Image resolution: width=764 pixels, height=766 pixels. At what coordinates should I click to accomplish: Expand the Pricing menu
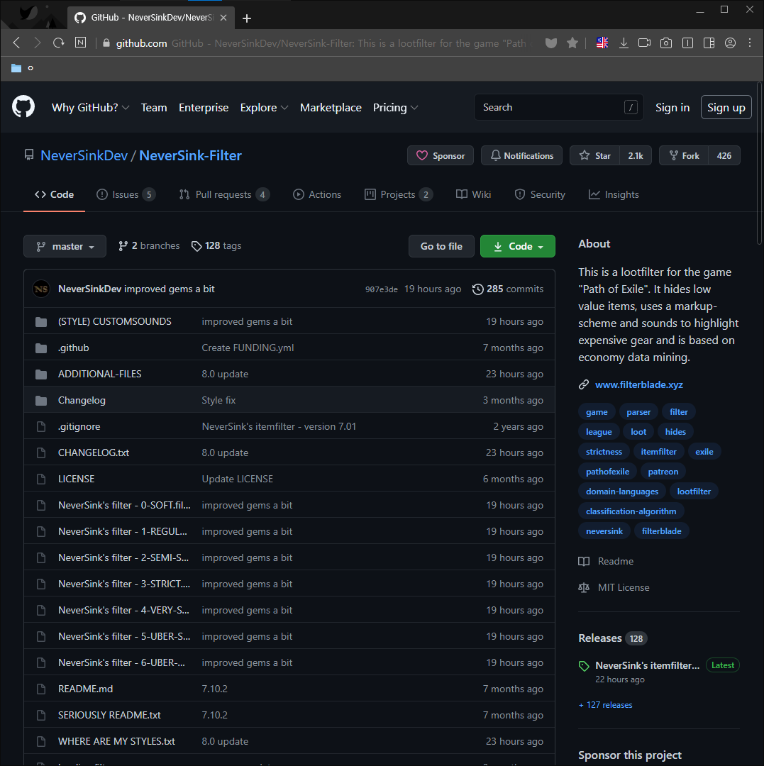(x=395, y=108)
